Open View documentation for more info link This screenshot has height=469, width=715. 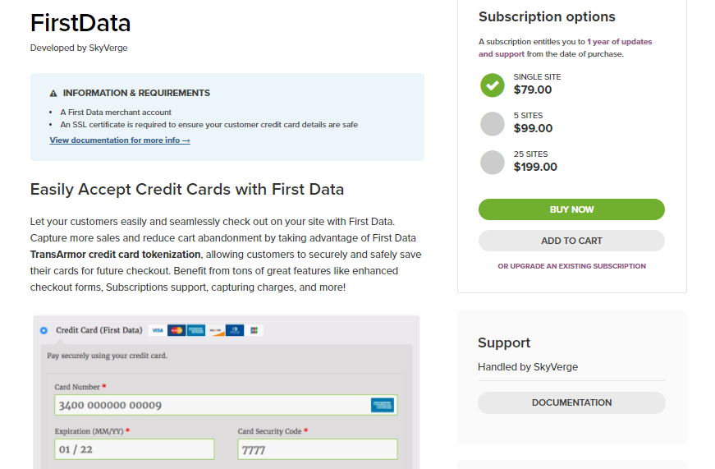pos(120,140)
